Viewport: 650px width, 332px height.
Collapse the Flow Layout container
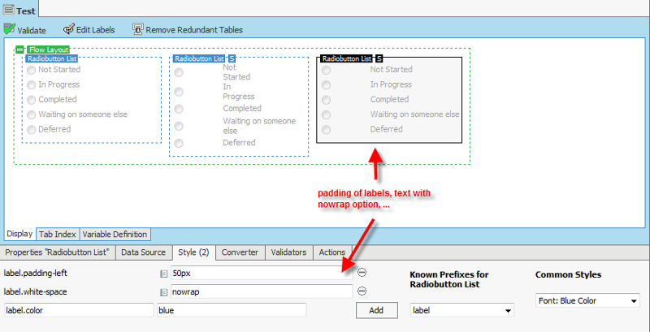pos(20,50)
